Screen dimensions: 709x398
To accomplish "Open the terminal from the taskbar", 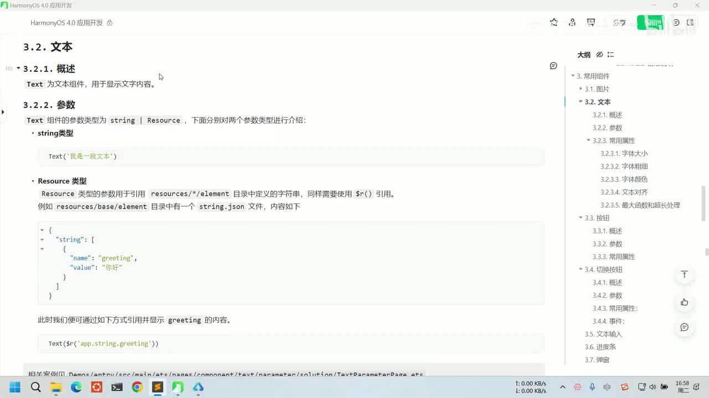I will pos(117,387).
